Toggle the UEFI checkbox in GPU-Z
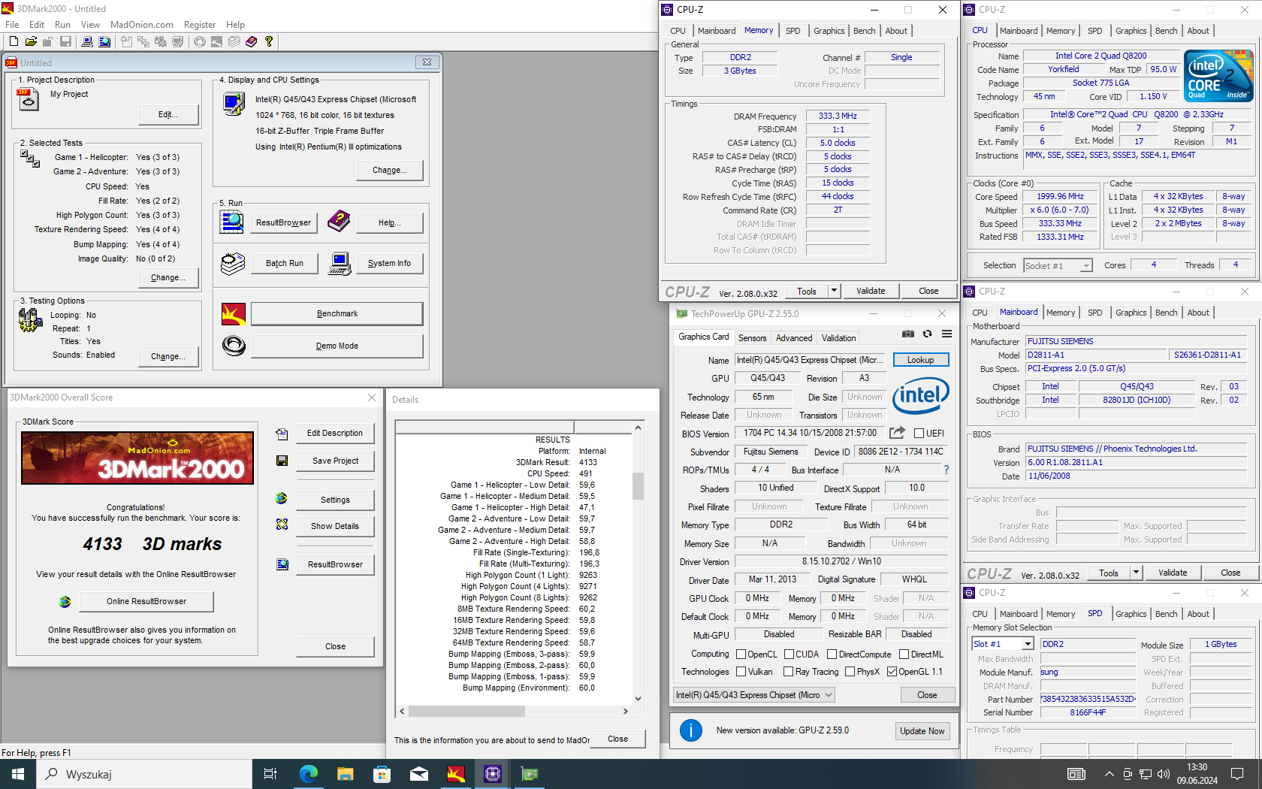 tap(919, 434)
